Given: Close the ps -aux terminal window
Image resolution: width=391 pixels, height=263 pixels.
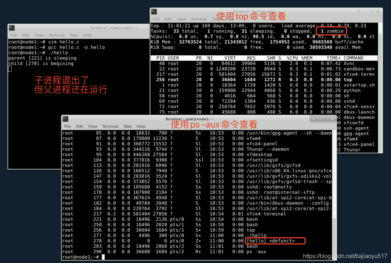Looking at the screenshot, I should [x=332, y=119].
